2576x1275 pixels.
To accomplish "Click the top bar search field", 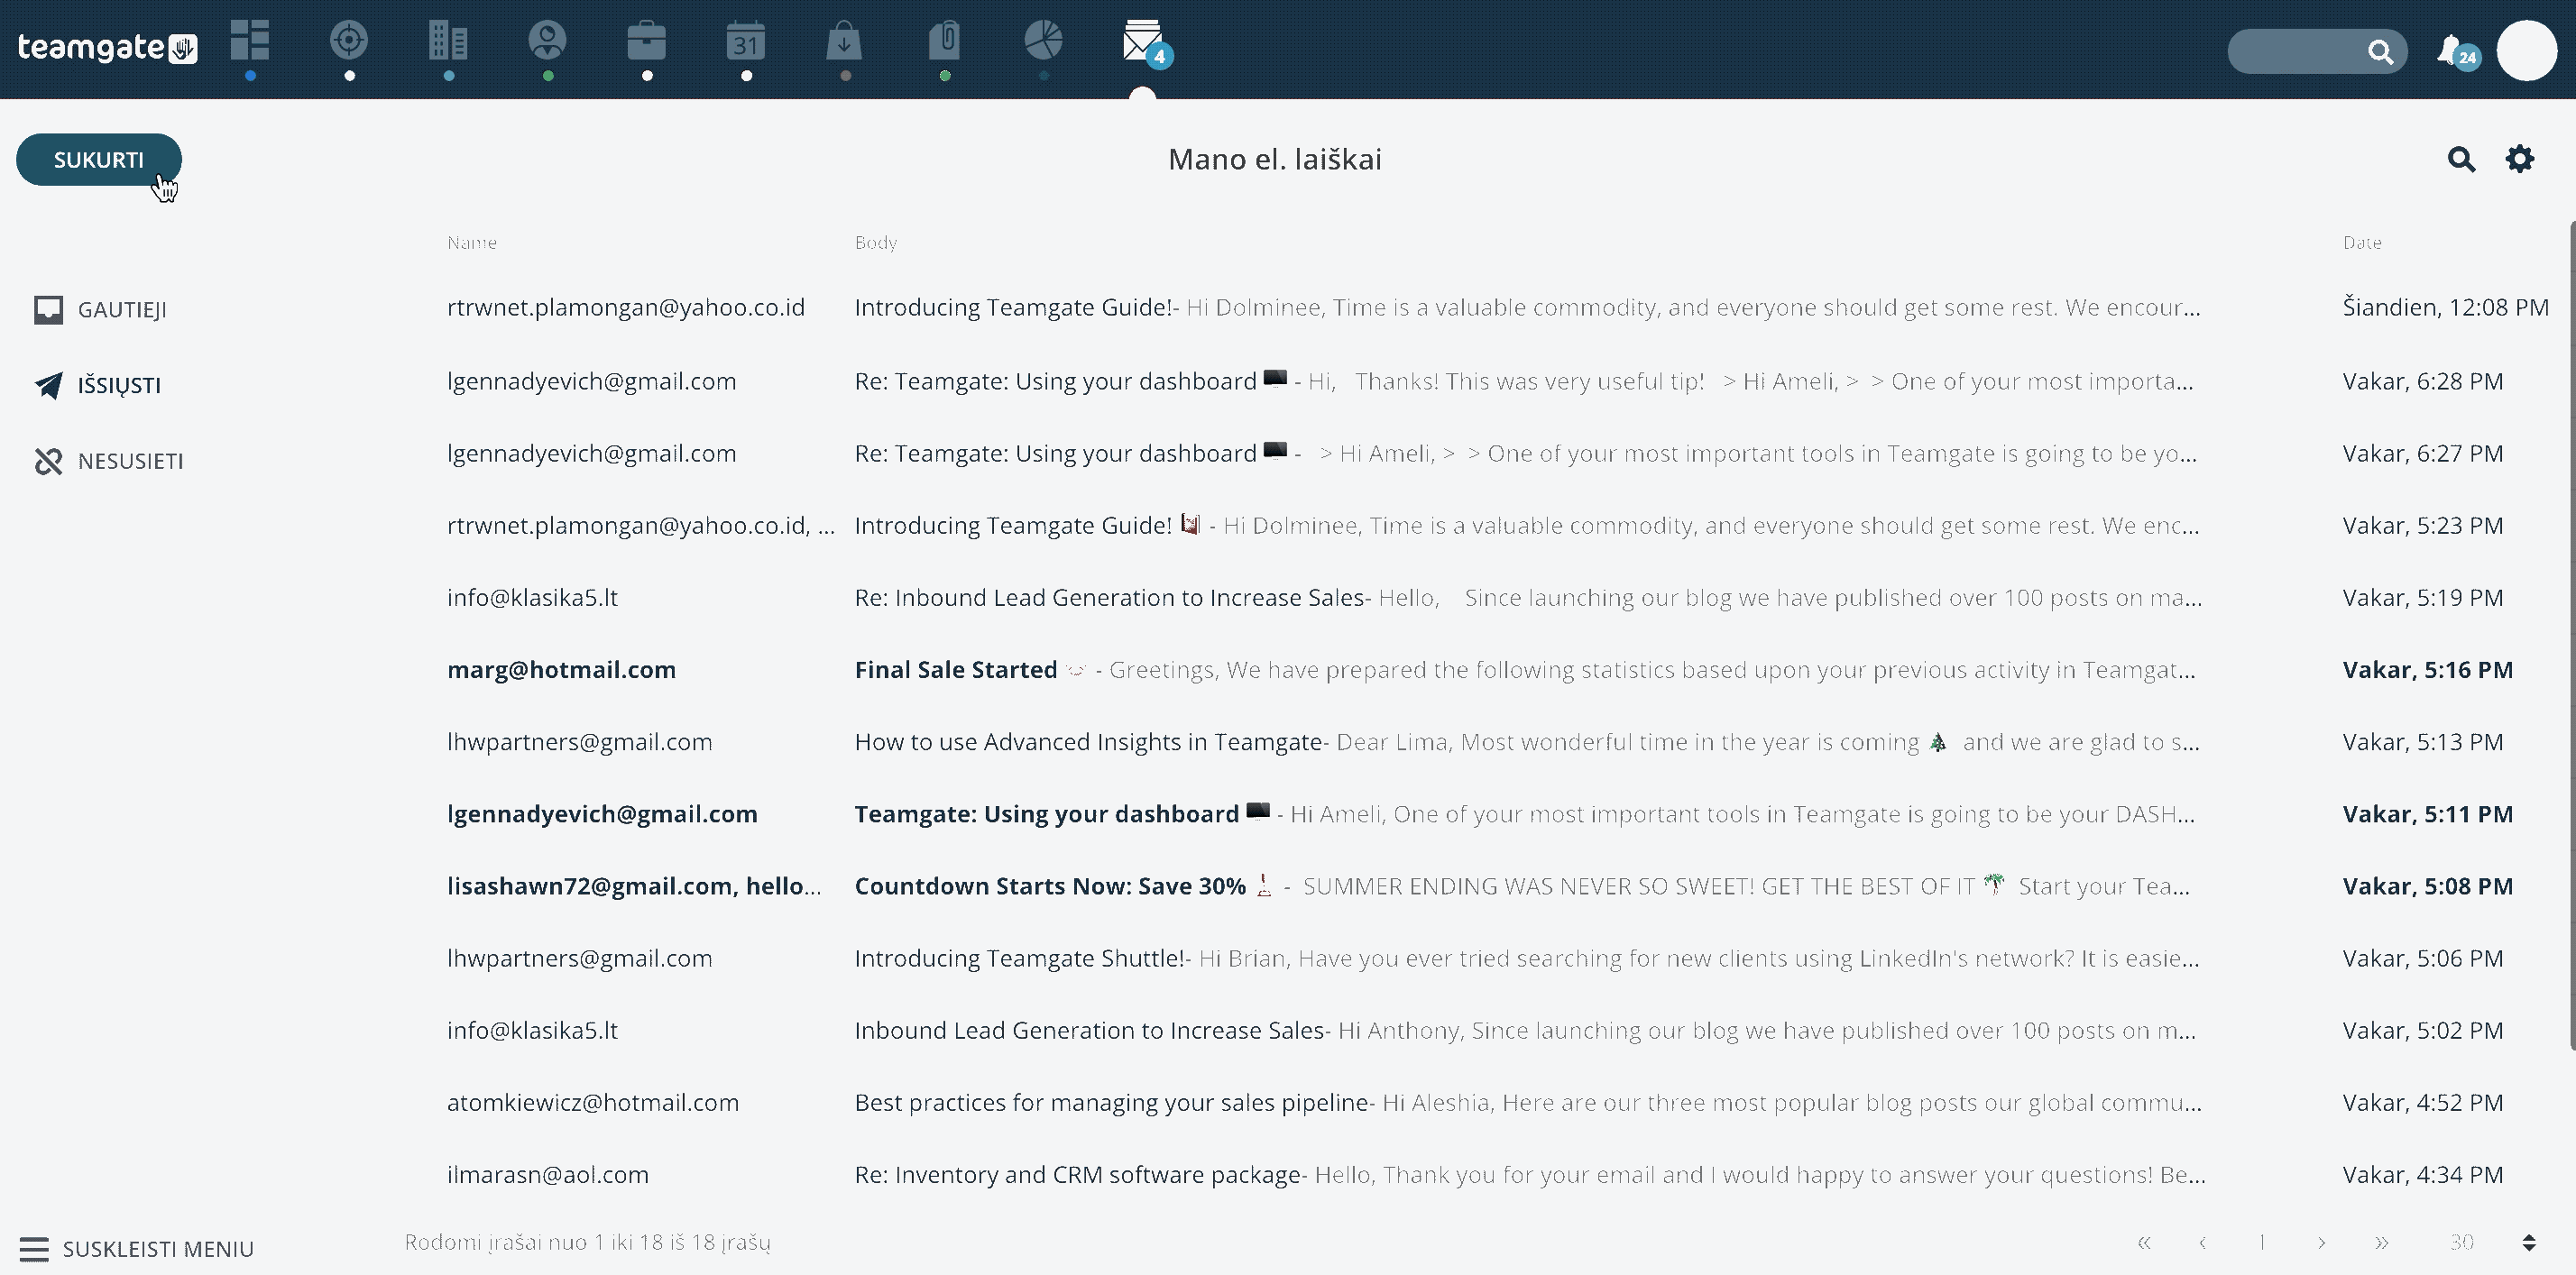I will 2316,51.
